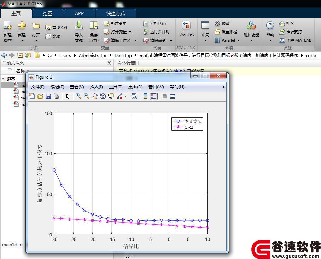
Task: Dock Figure 1 using the corner arrow
Action: point(223,87)
